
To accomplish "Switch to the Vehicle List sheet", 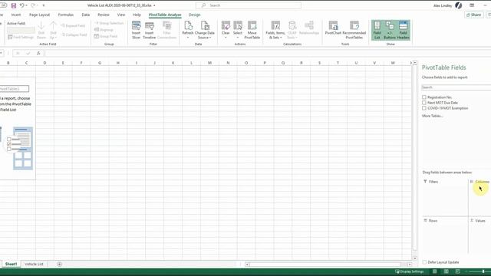I will (34, 264).
